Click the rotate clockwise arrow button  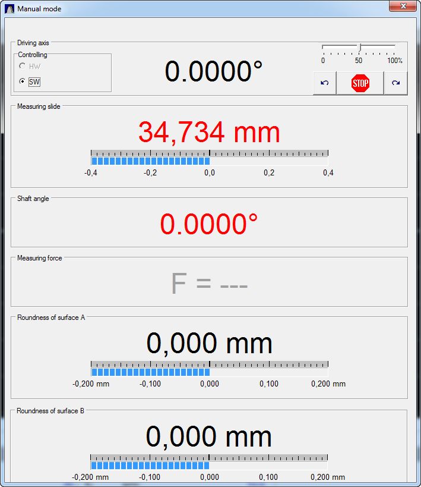coord(395,83)
